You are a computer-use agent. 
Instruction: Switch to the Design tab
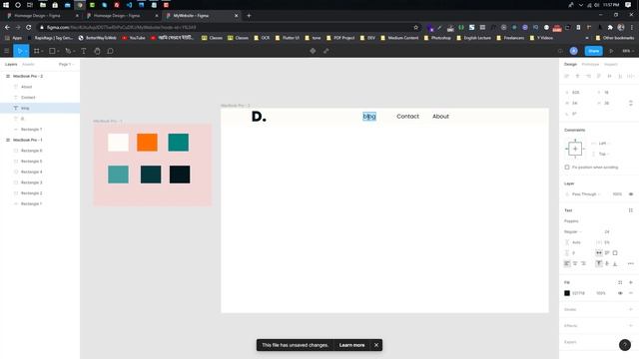tap(570, 64)
